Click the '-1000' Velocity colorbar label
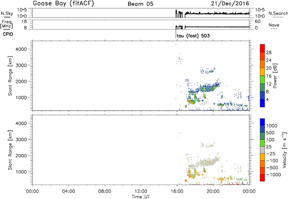This screenshot has height=199, width=288. [x=274, y=175]
